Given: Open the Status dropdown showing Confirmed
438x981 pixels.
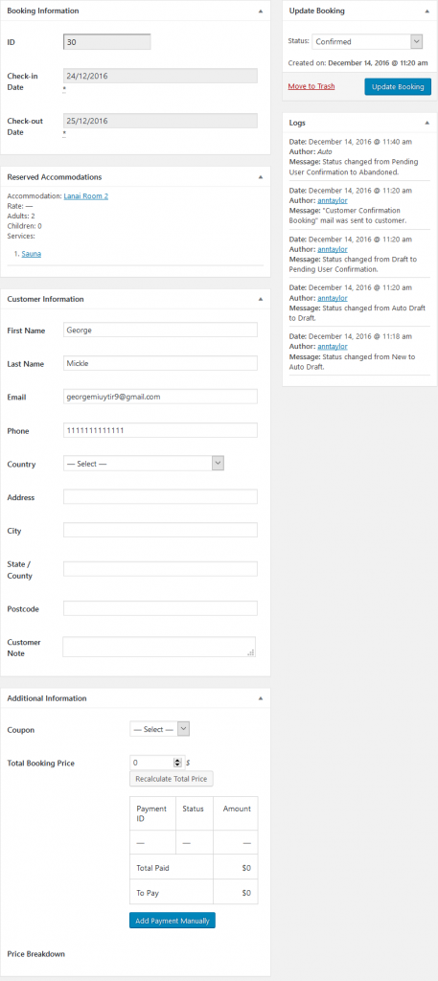Looking at the screenshot, I should (x=367, y=41).
